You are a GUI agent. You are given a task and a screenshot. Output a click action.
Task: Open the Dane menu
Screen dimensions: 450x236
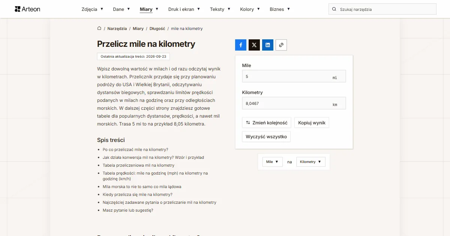pyautogui.click(x=121, y=9)
